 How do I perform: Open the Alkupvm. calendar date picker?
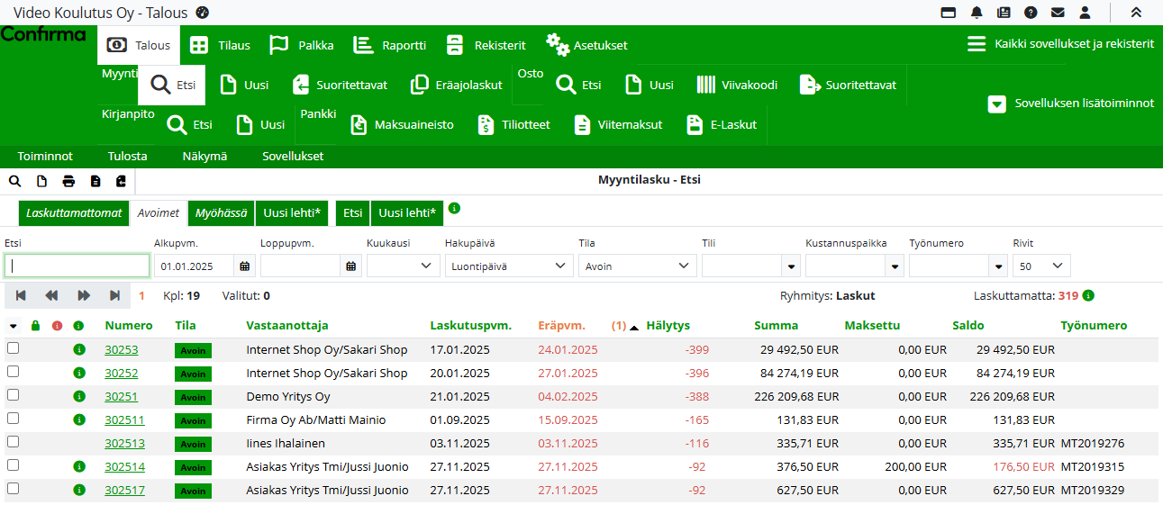[x=245, y=266]
